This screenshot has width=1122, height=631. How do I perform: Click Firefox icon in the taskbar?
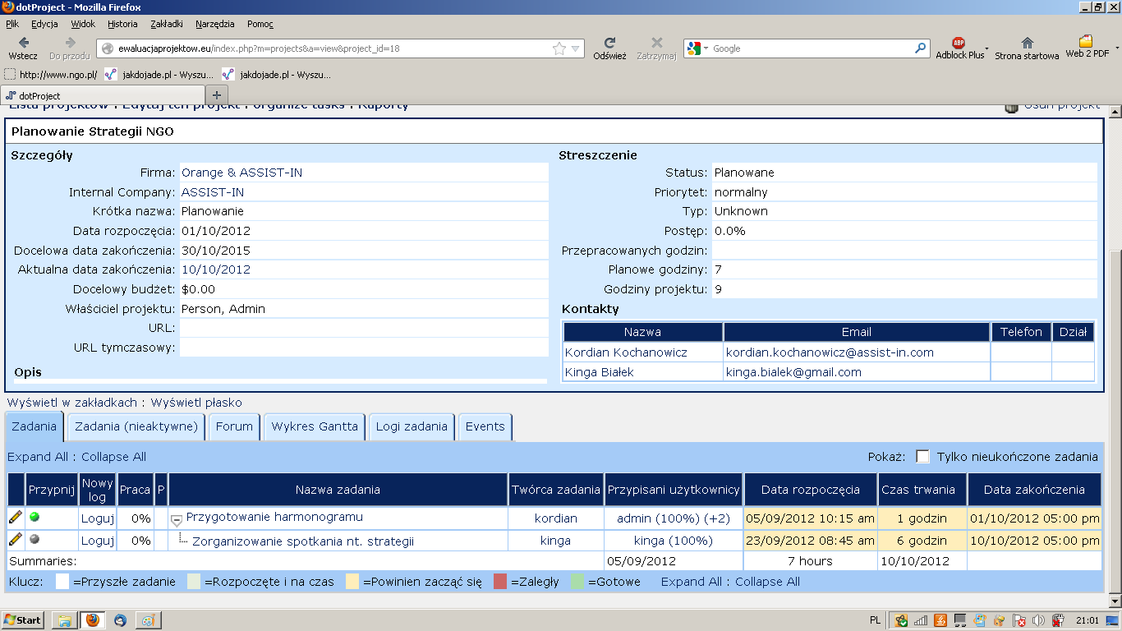(93, 620)
